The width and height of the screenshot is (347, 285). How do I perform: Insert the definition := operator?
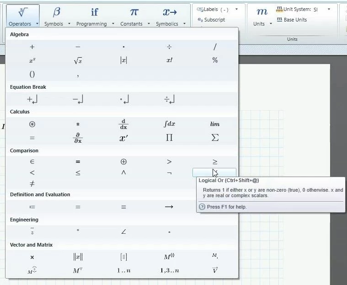[x=32, y=207]
